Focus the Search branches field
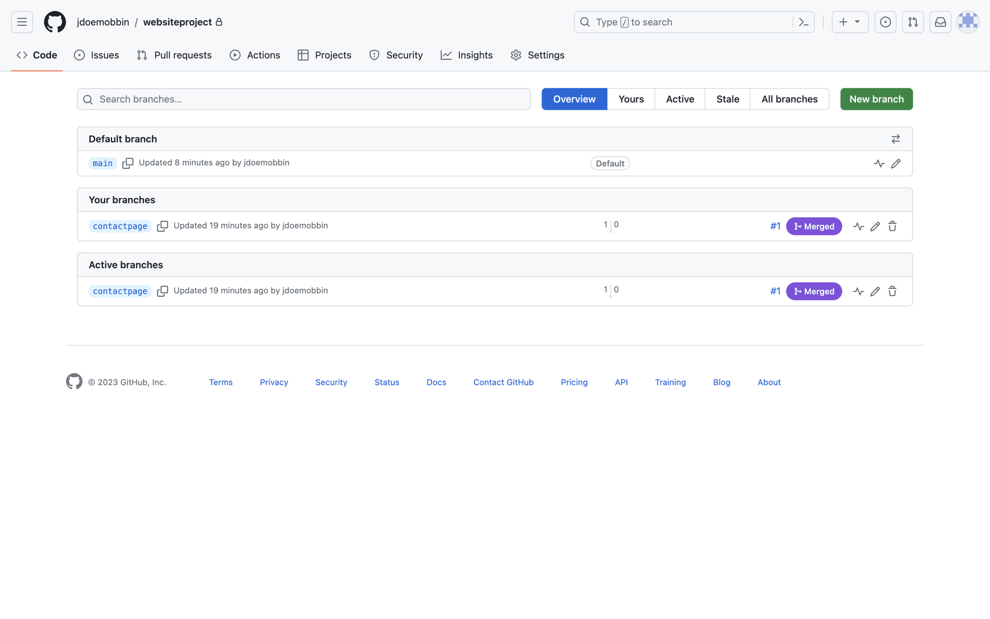The height and width of the screenshot is (619, 990). (x=304, y=99)
